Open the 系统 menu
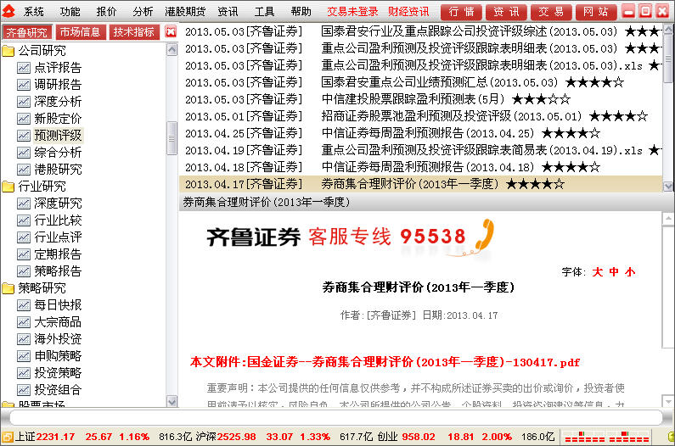 (x=34, y=12)
